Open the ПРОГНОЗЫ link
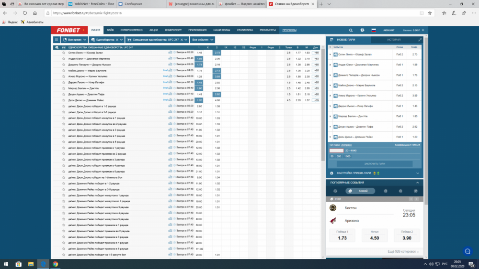 pyautogui.click(x=289, y=30)
